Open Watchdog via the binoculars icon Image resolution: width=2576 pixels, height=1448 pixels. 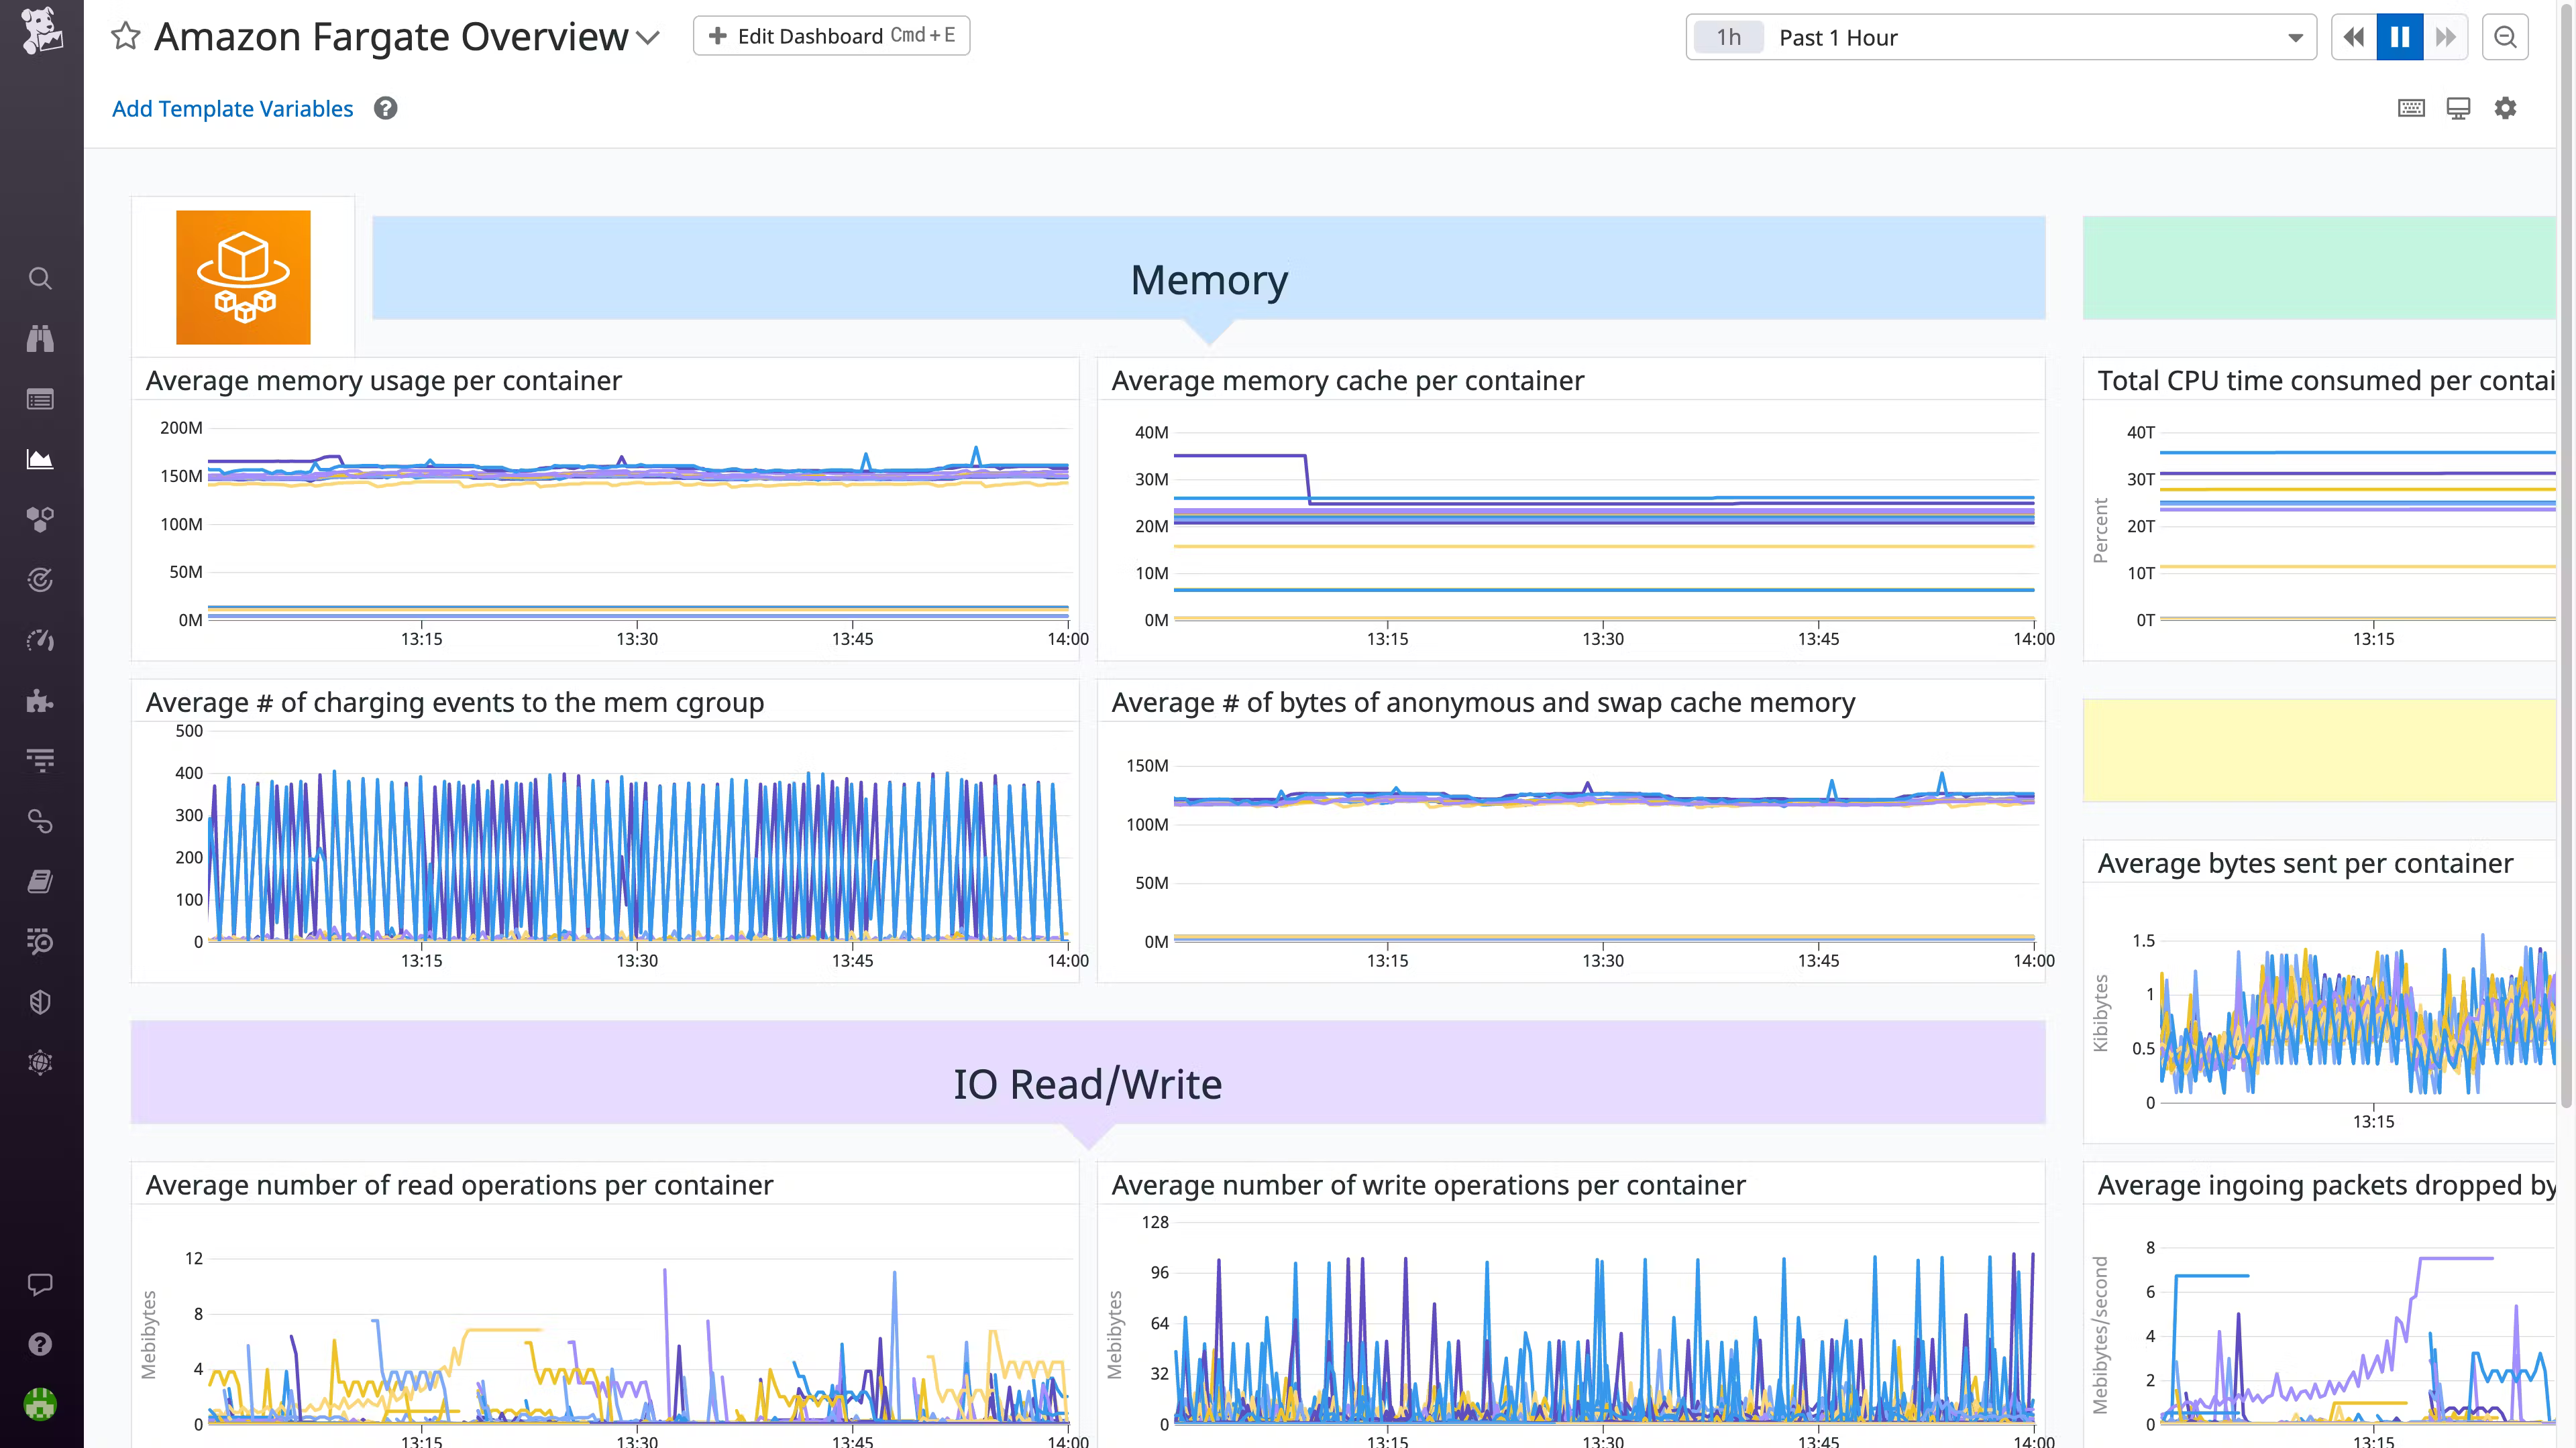click(x=40, y=339)
